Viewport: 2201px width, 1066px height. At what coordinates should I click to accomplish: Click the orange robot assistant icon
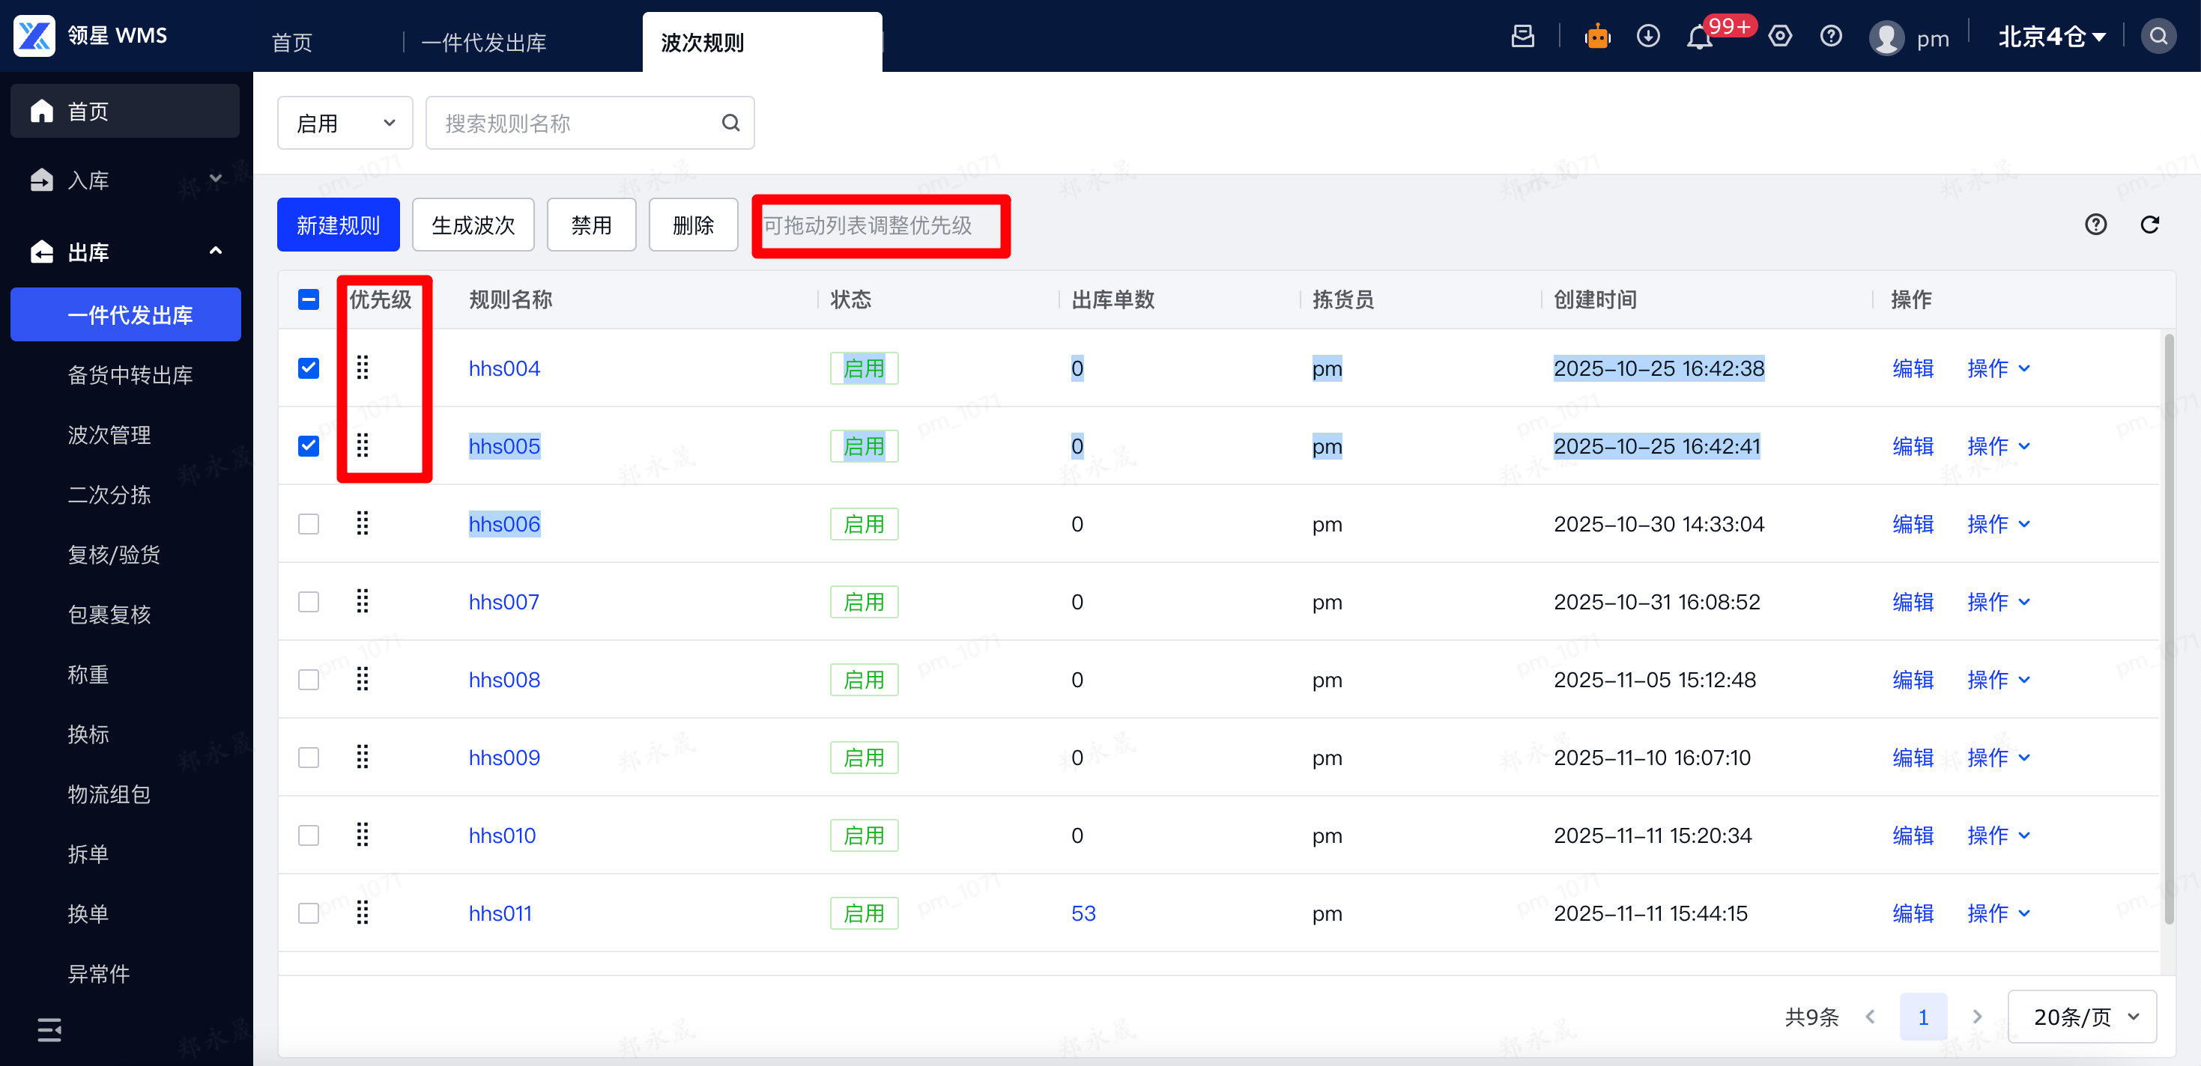pyautogui.click(x=1596, y=37)
